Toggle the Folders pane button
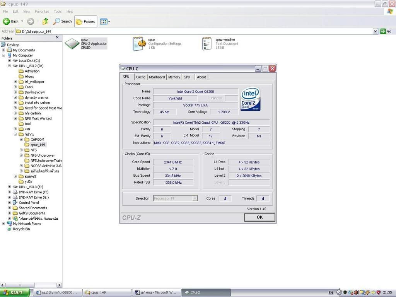The width and height of the screenshot is (396, 297). click(x=85, y=21)
